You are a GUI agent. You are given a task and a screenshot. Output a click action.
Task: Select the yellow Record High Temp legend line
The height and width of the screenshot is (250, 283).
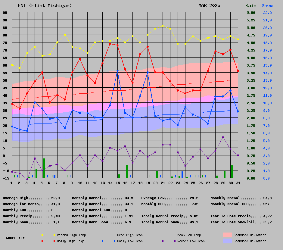[48, 235]
